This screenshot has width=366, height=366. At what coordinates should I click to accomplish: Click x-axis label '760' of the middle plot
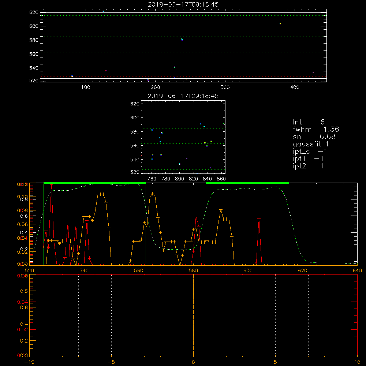click(x=152, y=179)
